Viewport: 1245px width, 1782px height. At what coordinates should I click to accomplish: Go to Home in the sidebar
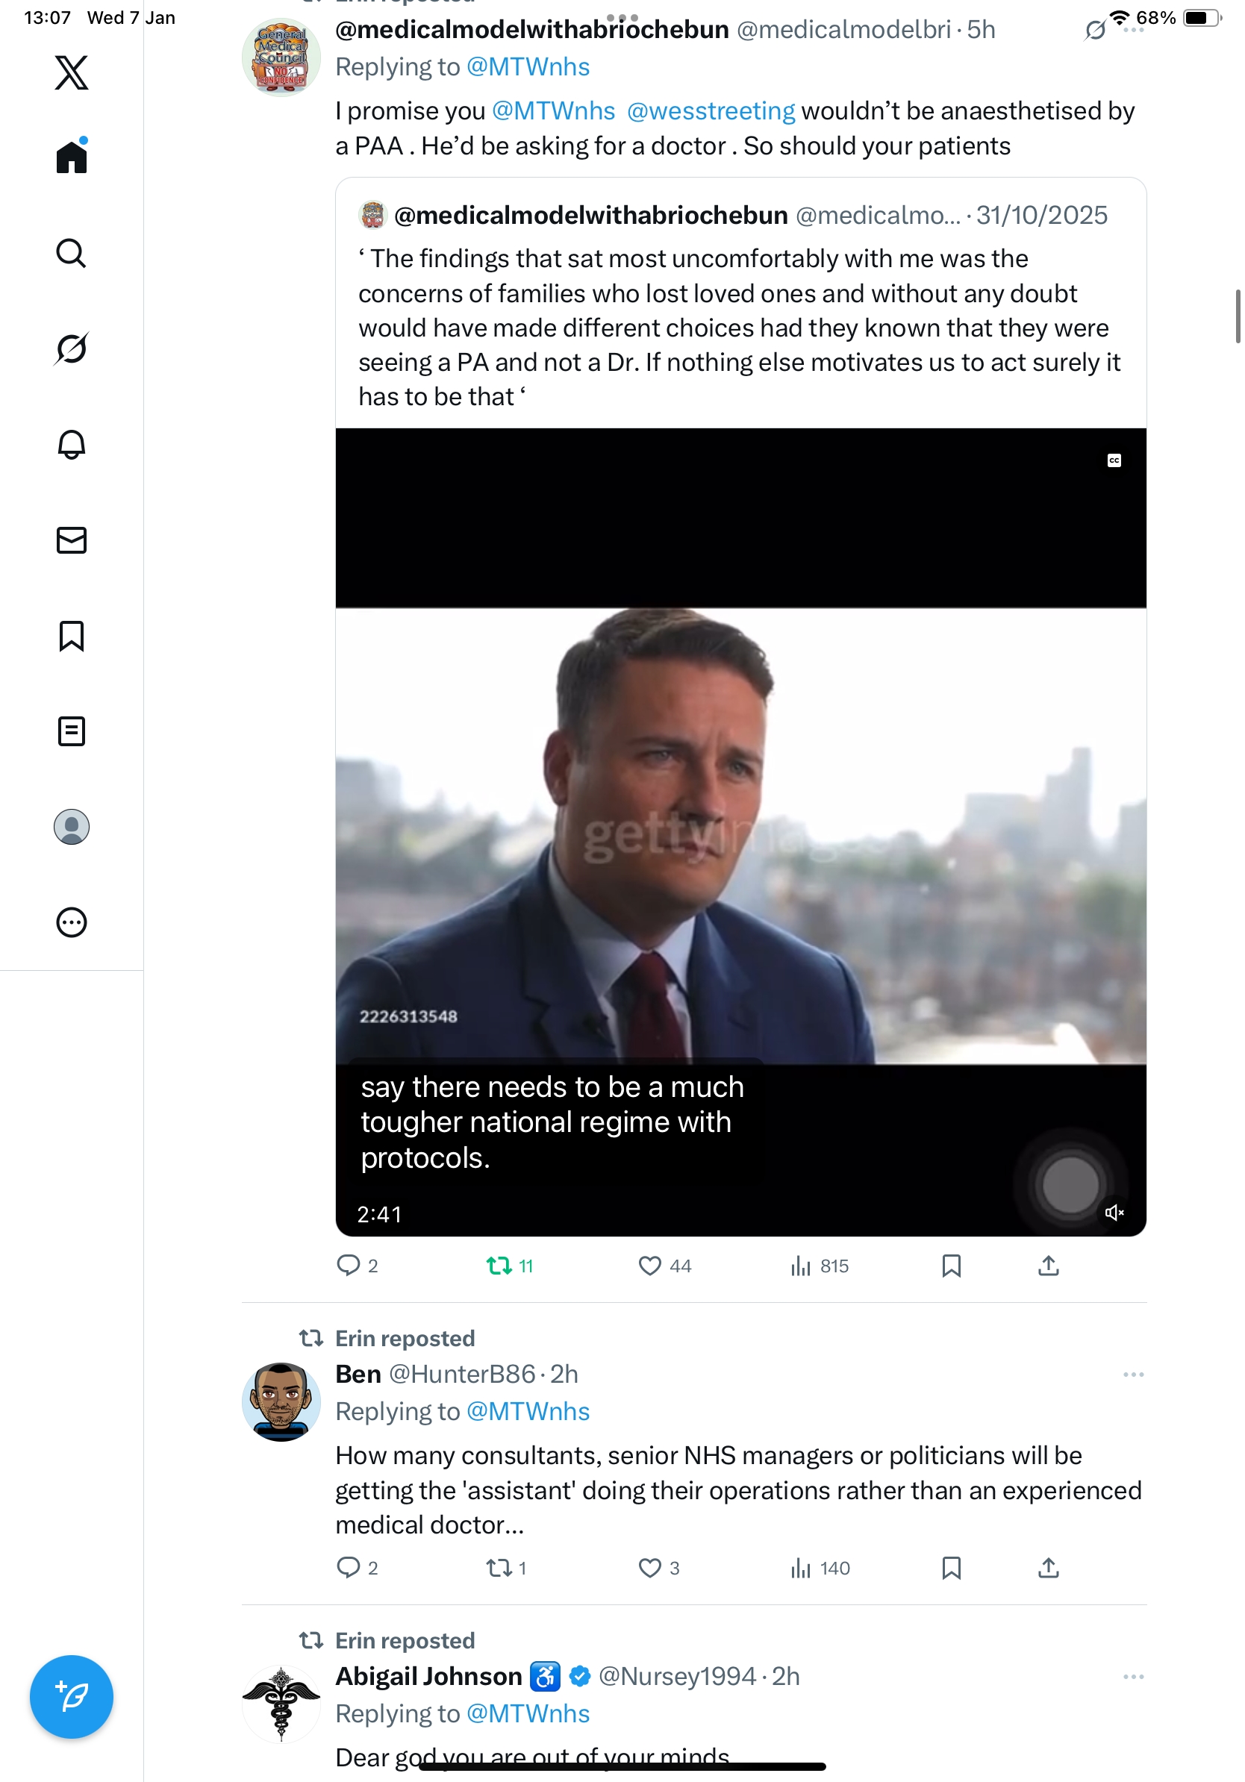coord(72,157)
